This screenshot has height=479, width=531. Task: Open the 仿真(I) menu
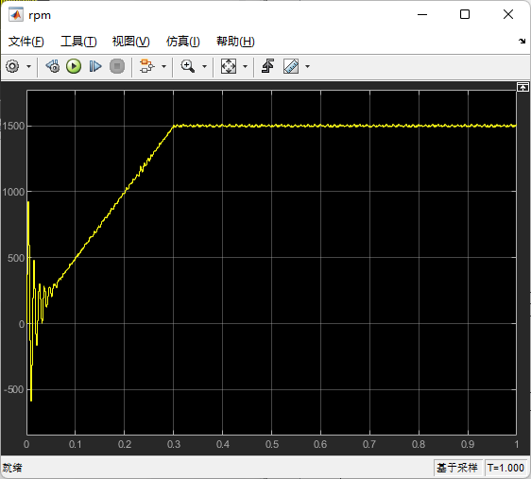click(183, 42)
